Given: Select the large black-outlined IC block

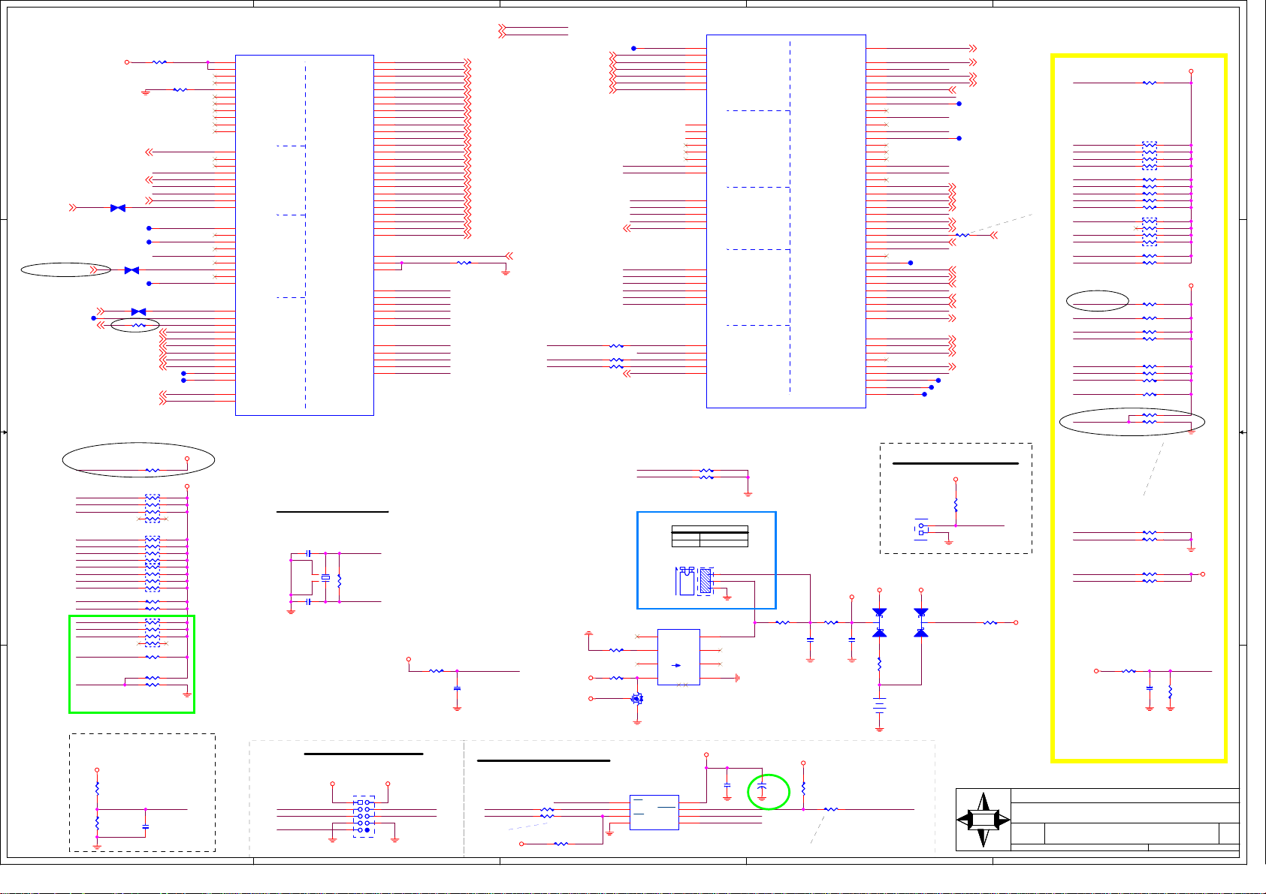Looking at the screenshot, I should coord(304,235).
